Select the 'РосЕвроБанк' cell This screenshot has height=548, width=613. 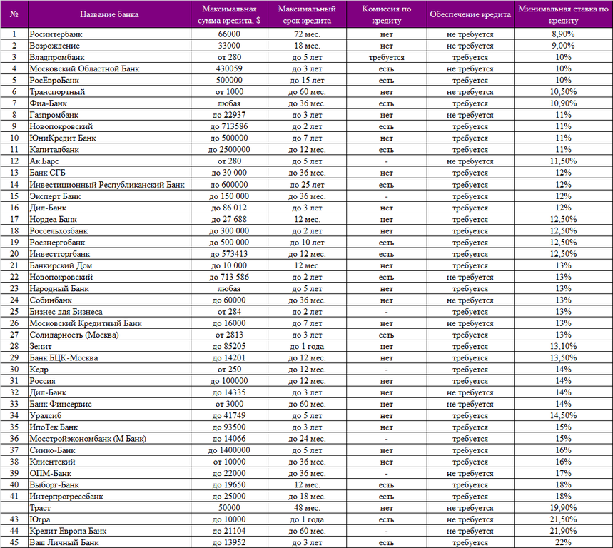pos(109,80)
